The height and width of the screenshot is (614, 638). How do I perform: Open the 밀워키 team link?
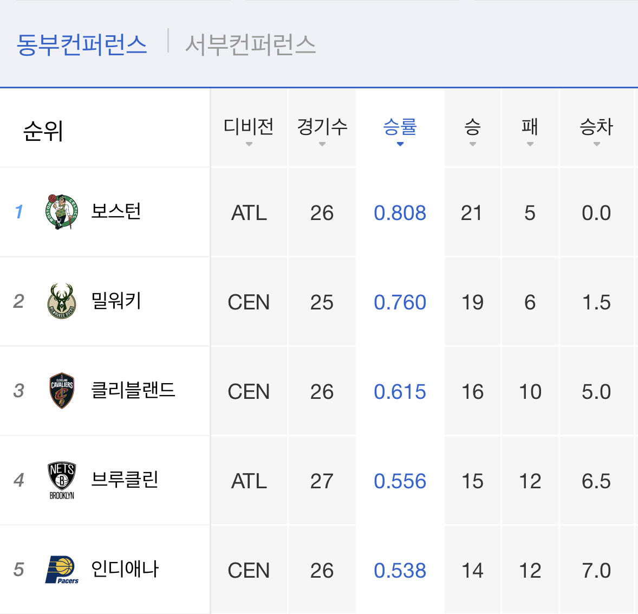116,300
